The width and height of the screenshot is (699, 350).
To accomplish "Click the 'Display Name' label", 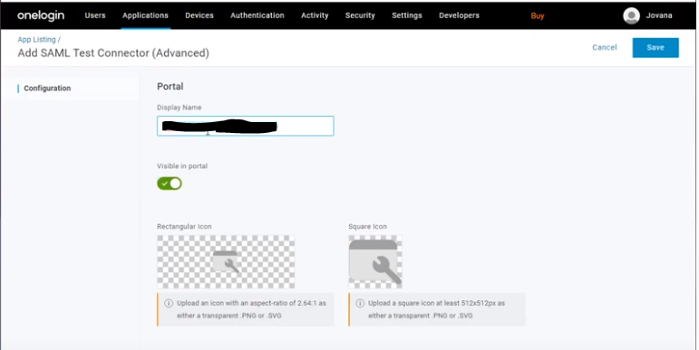I will point(180,108).
